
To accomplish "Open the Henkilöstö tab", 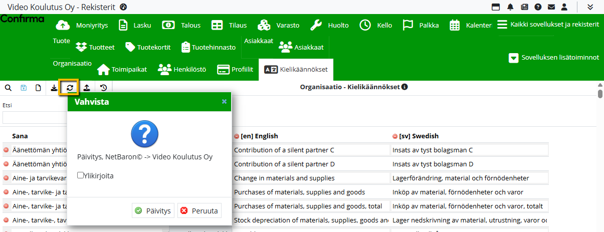I will click(182, 70).
